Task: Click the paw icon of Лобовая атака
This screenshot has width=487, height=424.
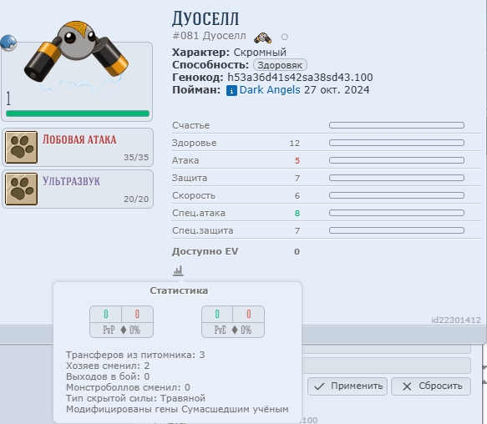Action: coord(22,147)
